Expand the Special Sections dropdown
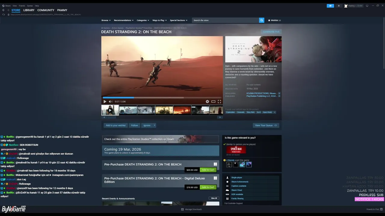385x216 pixels. point(179,20)
